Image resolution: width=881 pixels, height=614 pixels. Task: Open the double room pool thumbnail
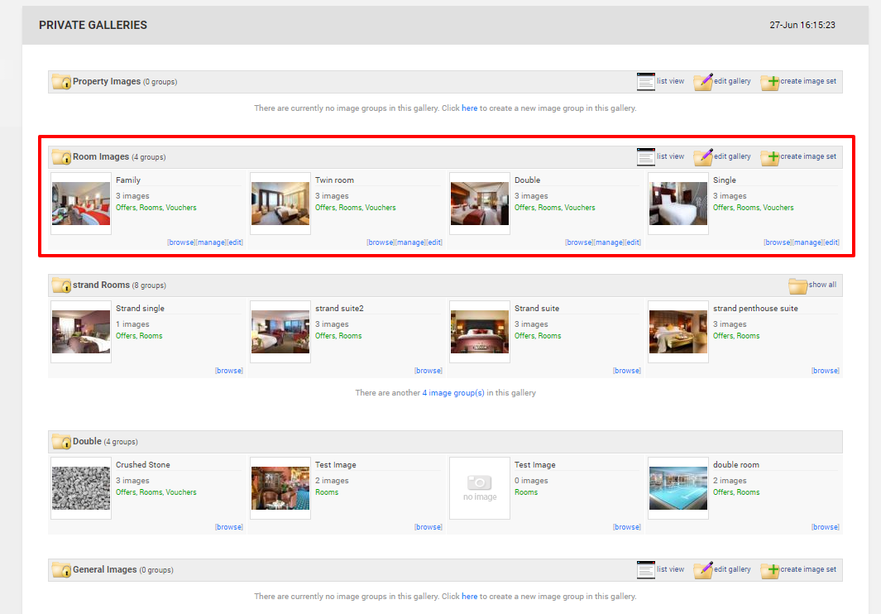click(x=678, y=488)
